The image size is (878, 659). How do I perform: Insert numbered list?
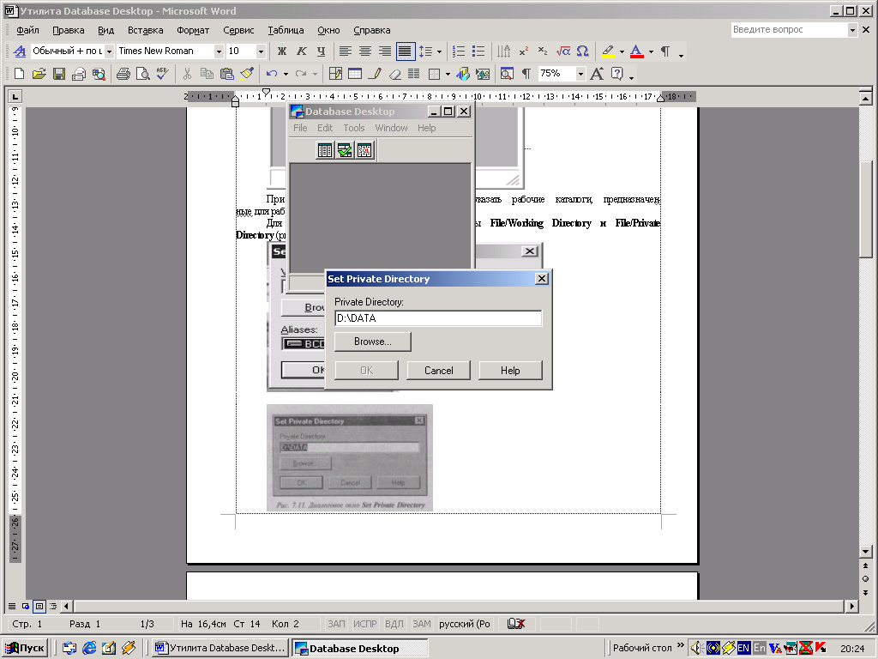pyautogui.click(x=459, y=51)
